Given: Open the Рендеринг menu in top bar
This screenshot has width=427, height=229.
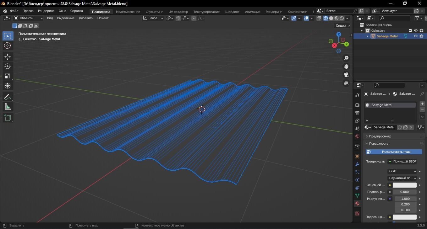Looking at the screenshot, I should tap(46, 11).
